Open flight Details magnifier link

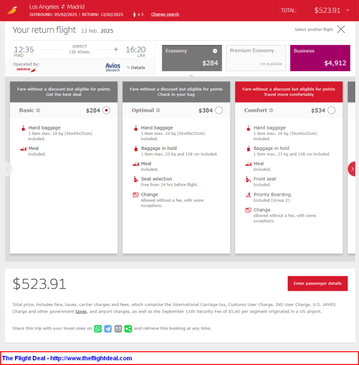coord(136,67)
